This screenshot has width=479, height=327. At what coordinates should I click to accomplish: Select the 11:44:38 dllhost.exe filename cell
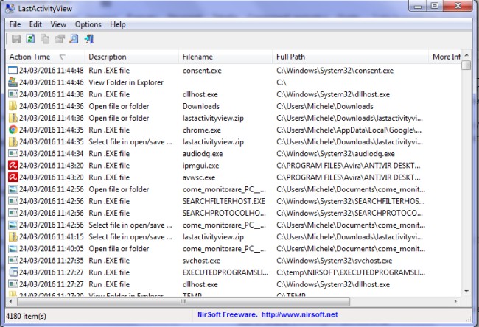[x=200, y=94]
